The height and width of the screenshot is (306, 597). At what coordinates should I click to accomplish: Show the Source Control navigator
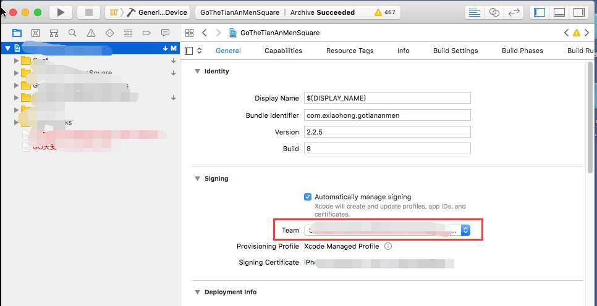[35, 33]
